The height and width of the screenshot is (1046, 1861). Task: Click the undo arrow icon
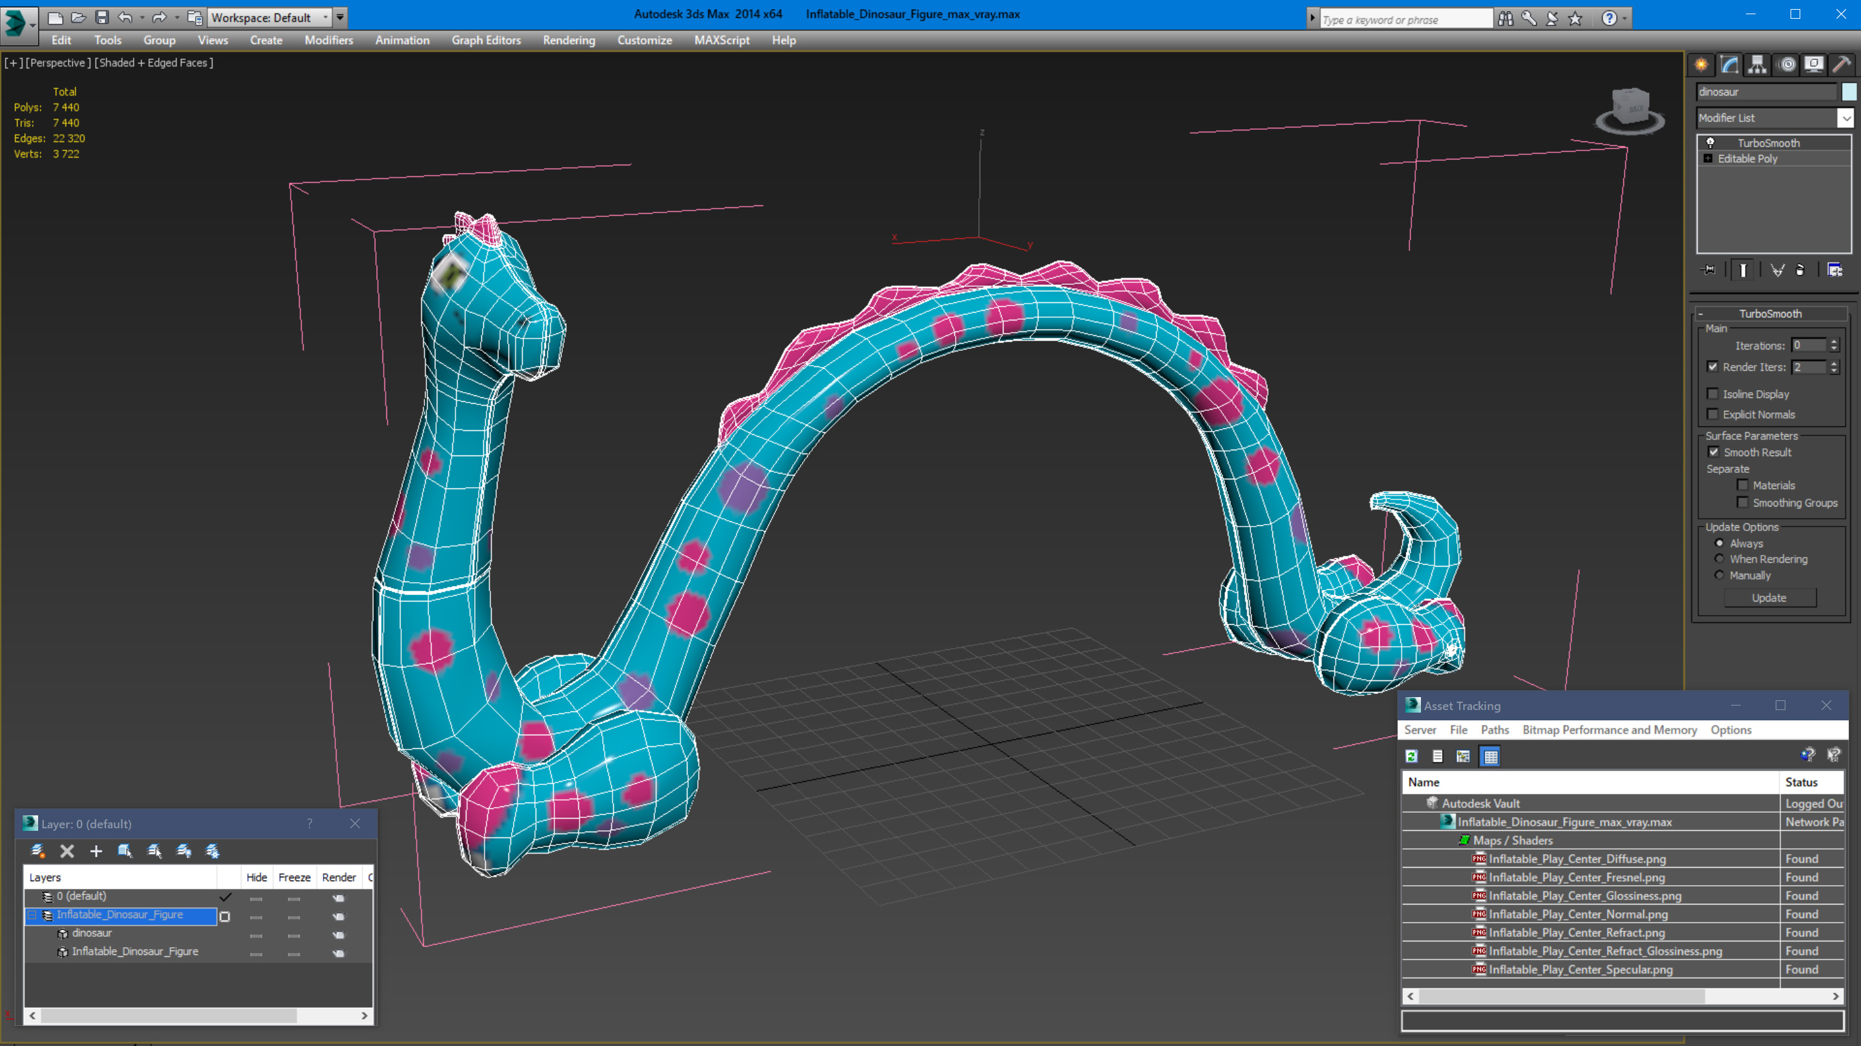pos(125,17)
